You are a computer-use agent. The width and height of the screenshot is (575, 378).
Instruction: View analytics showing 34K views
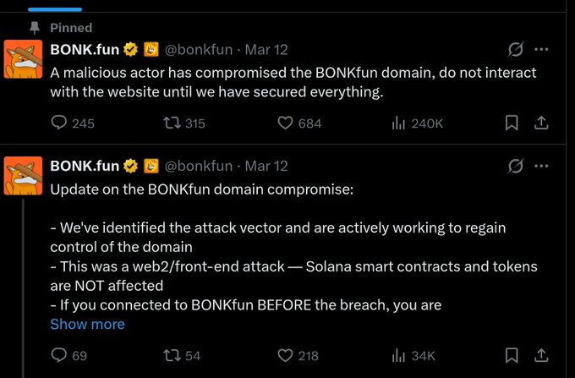(x=399, y=355)
